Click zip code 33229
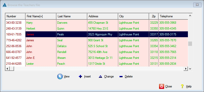The width and height of the screenshot is (204, 92). tap(154, 23)
